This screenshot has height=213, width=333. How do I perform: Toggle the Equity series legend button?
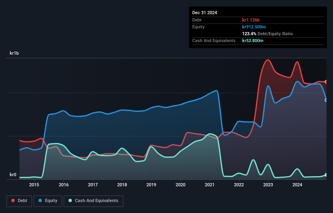point(48,201)
